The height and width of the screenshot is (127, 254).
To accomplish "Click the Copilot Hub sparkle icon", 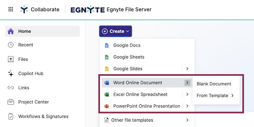I will [11, 73].
